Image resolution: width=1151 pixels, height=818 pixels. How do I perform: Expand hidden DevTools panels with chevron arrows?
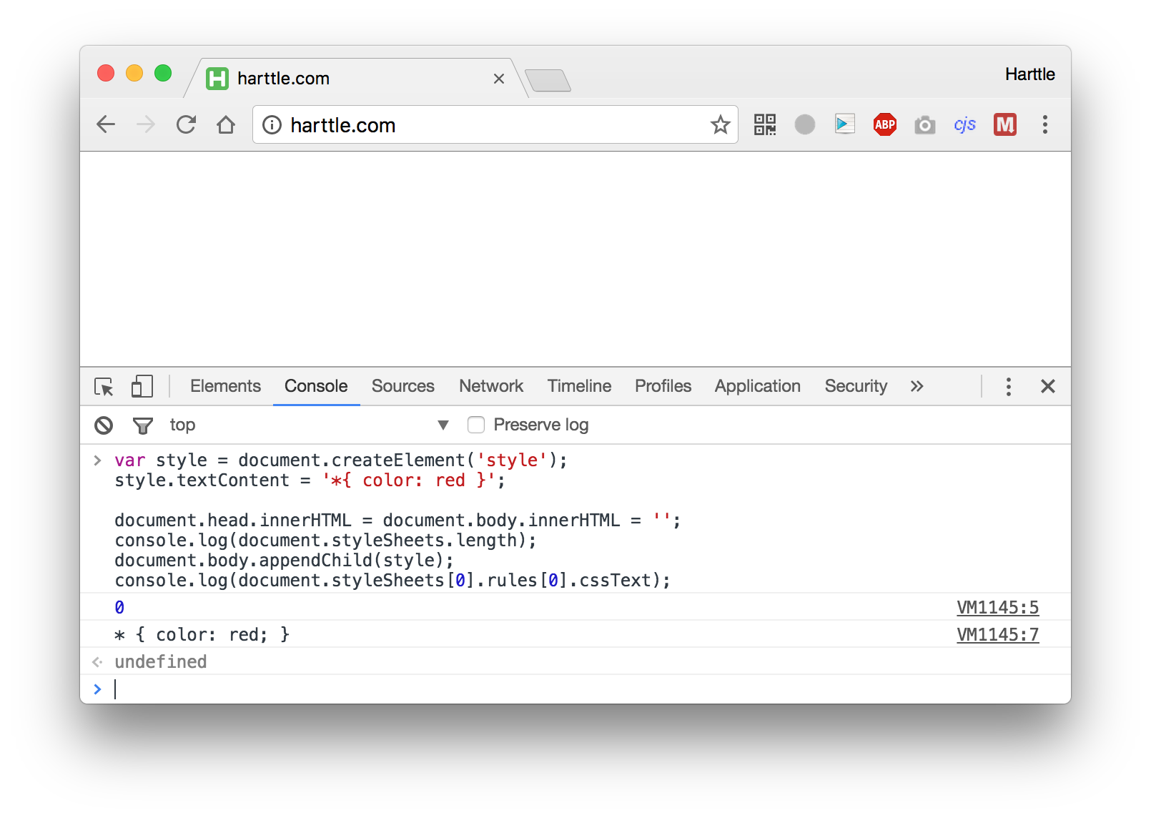(917, 386)
